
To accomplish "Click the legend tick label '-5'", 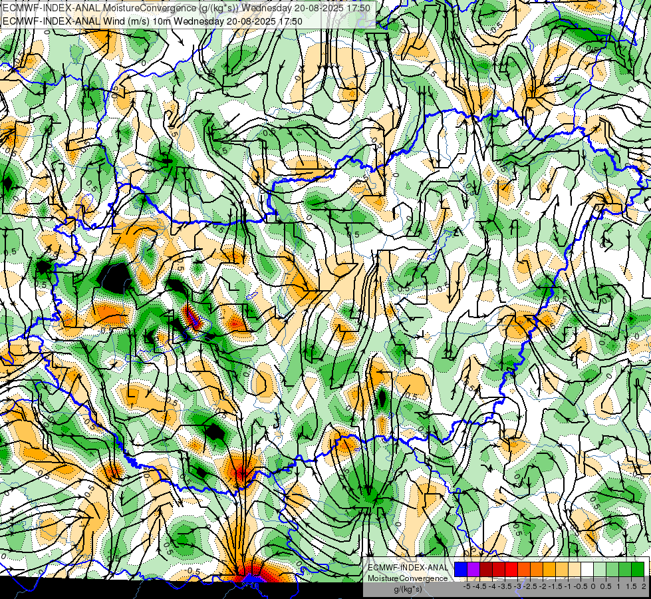I will coord(467,586).
